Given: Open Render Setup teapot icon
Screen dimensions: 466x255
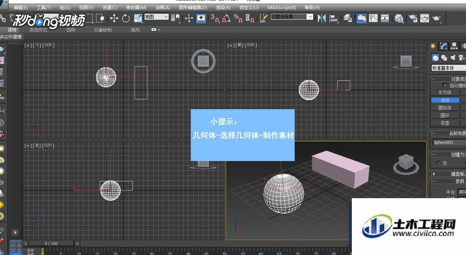Looking at the screenshot, I should pos(413,18).
